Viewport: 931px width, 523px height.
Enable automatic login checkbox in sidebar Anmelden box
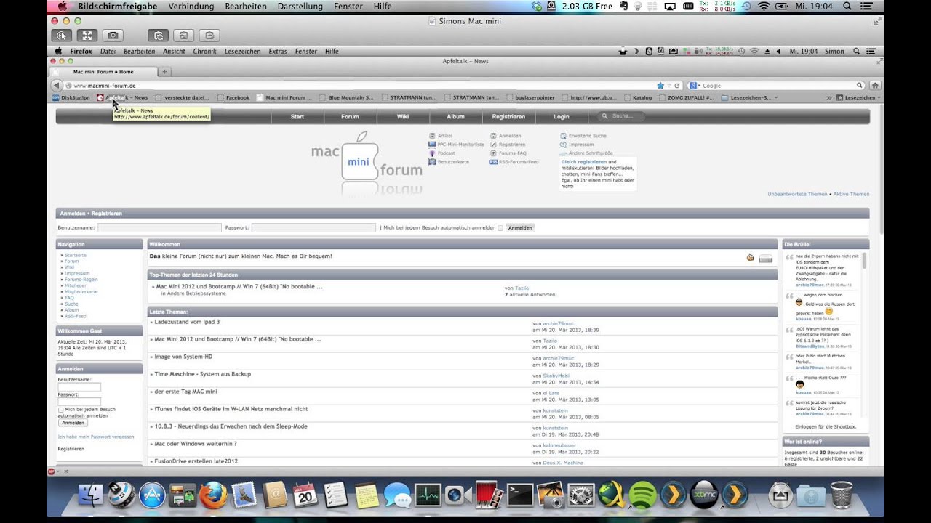click(x=60, y=410)
